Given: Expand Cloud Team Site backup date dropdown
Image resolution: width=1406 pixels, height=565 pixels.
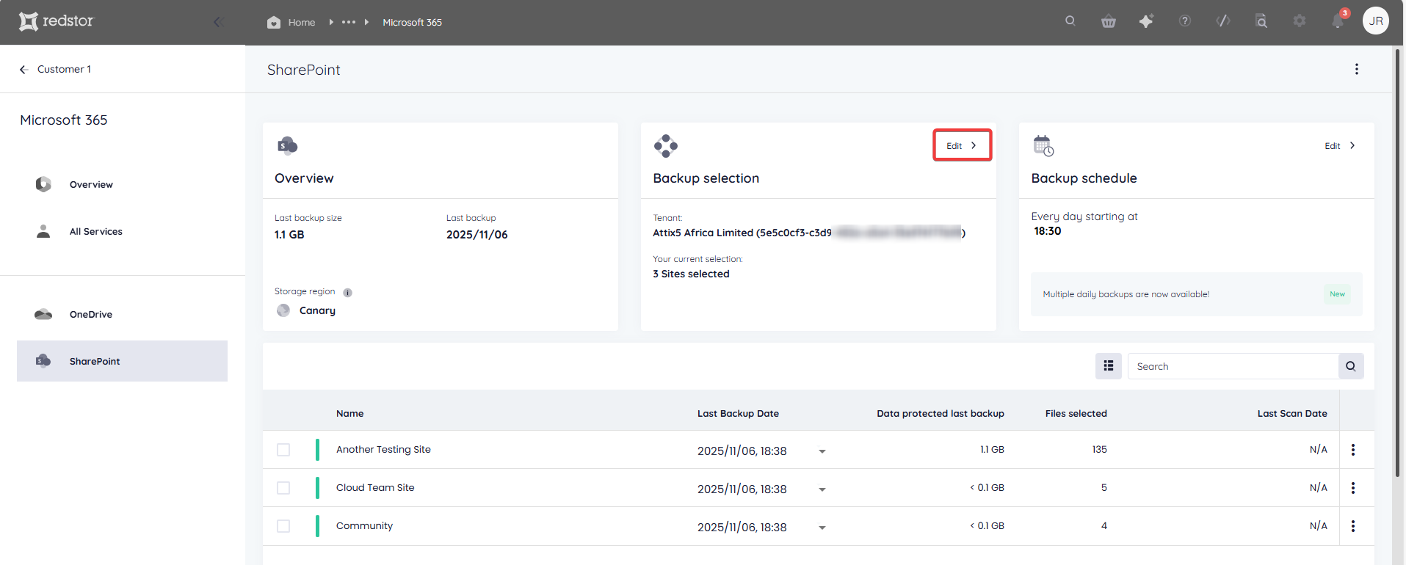Looking at the screenshot, I should pos(822,489).
